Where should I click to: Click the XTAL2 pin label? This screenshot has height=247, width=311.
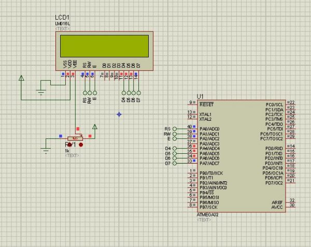[x=205, y=119]
